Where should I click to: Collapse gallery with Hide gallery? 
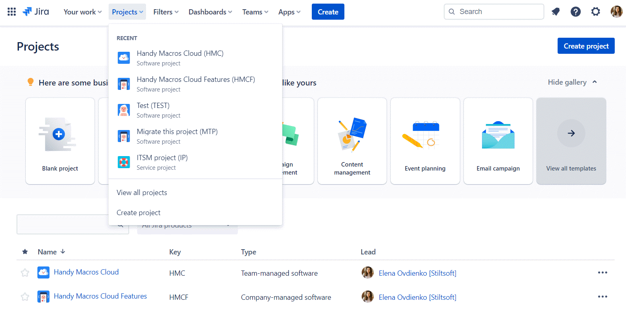tap(572, 82)
